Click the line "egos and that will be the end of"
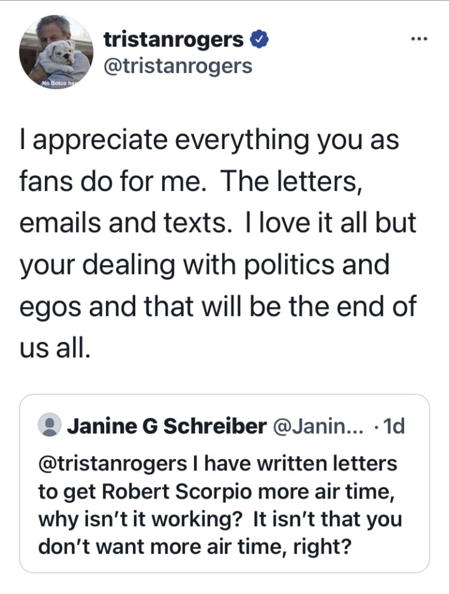Image resolution: width=449 pixels, height=594 pixels. [217, 306]
